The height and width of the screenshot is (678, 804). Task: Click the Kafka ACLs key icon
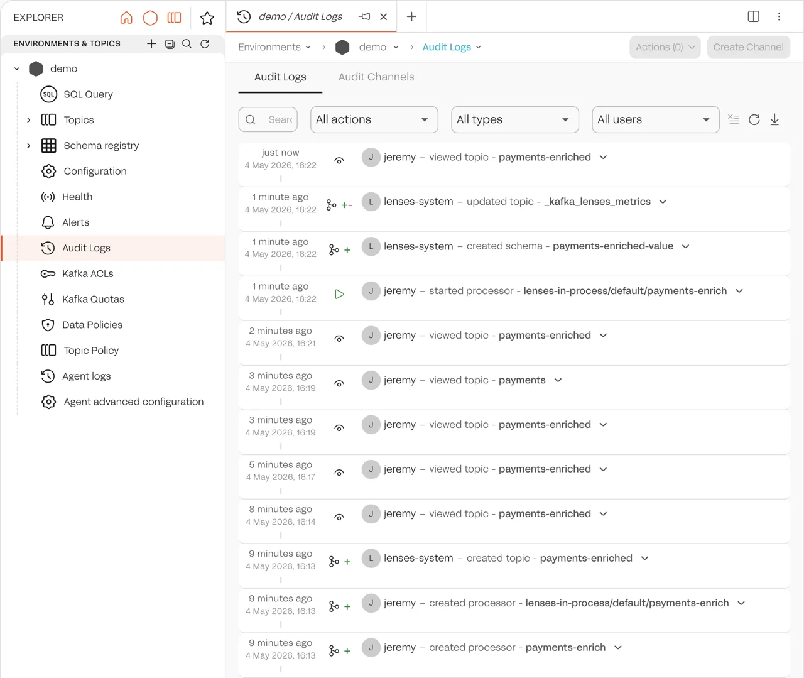(x=48, y=273)
